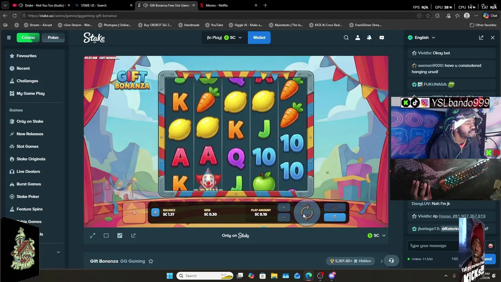Switch to the Movies - Netflix tab
Viewport: 501px width, 282px height.
click(x=229, y=5)
